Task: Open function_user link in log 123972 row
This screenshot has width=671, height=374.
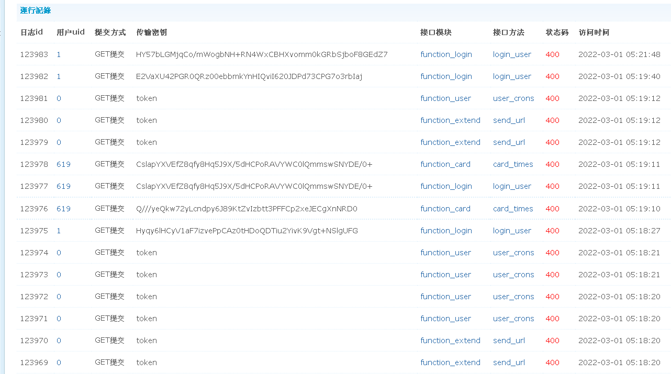Action: (x=445, y=297)
